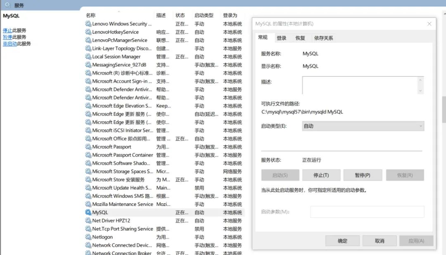Image resolution: width=446 pixels, height=255 pixels.
Task: Click gear icon of Microsoft Account Sign-in service
Action: pos(88,81)
